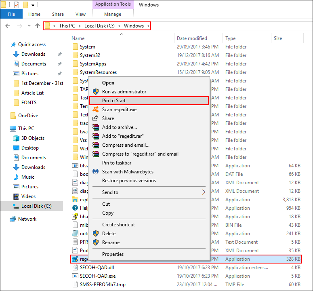Open the File ribbon tab
Viewport: 313px width, 291px height.
(x=11, y=14)
